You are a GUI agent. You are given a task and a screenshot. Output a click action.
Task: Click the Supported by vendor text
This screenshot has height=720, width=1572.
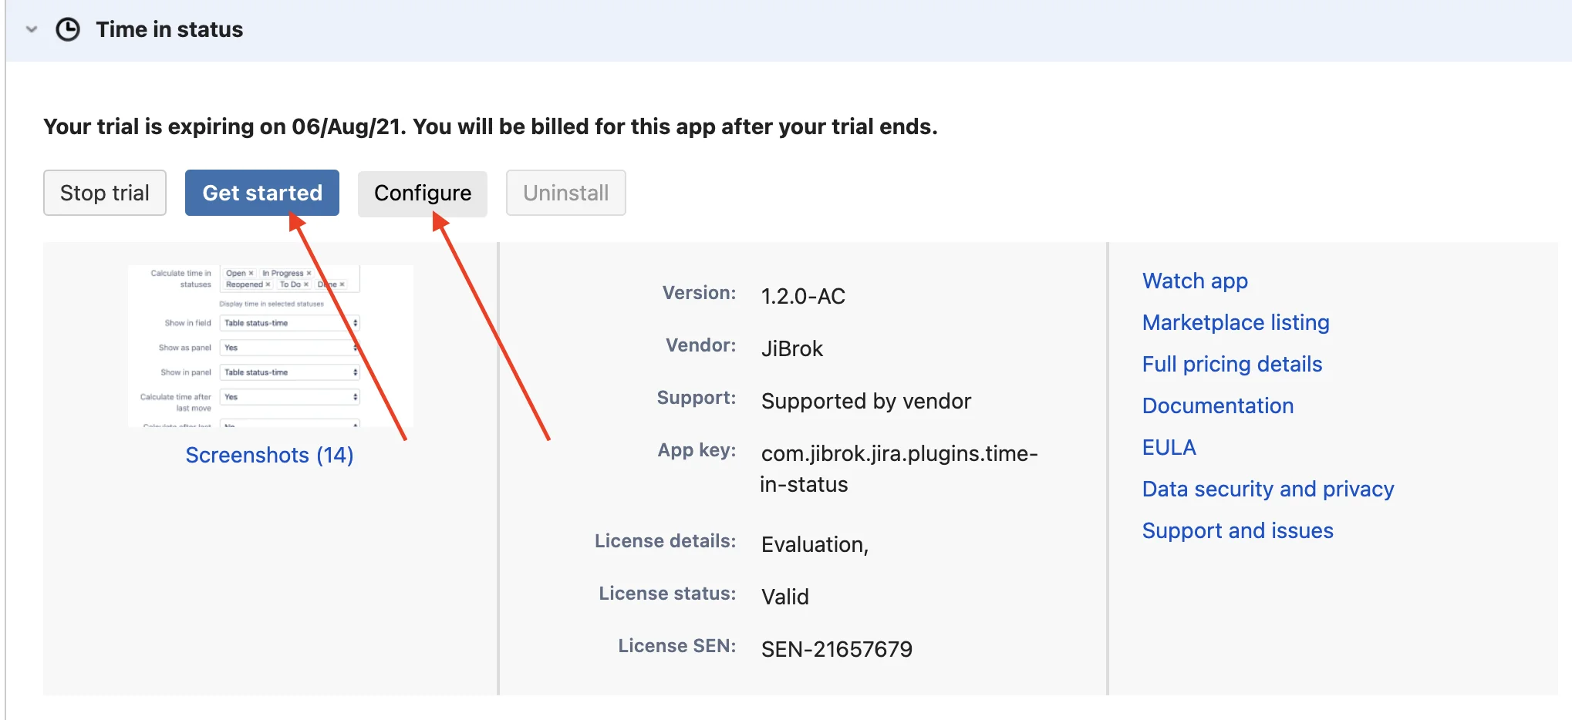[866, 401]
